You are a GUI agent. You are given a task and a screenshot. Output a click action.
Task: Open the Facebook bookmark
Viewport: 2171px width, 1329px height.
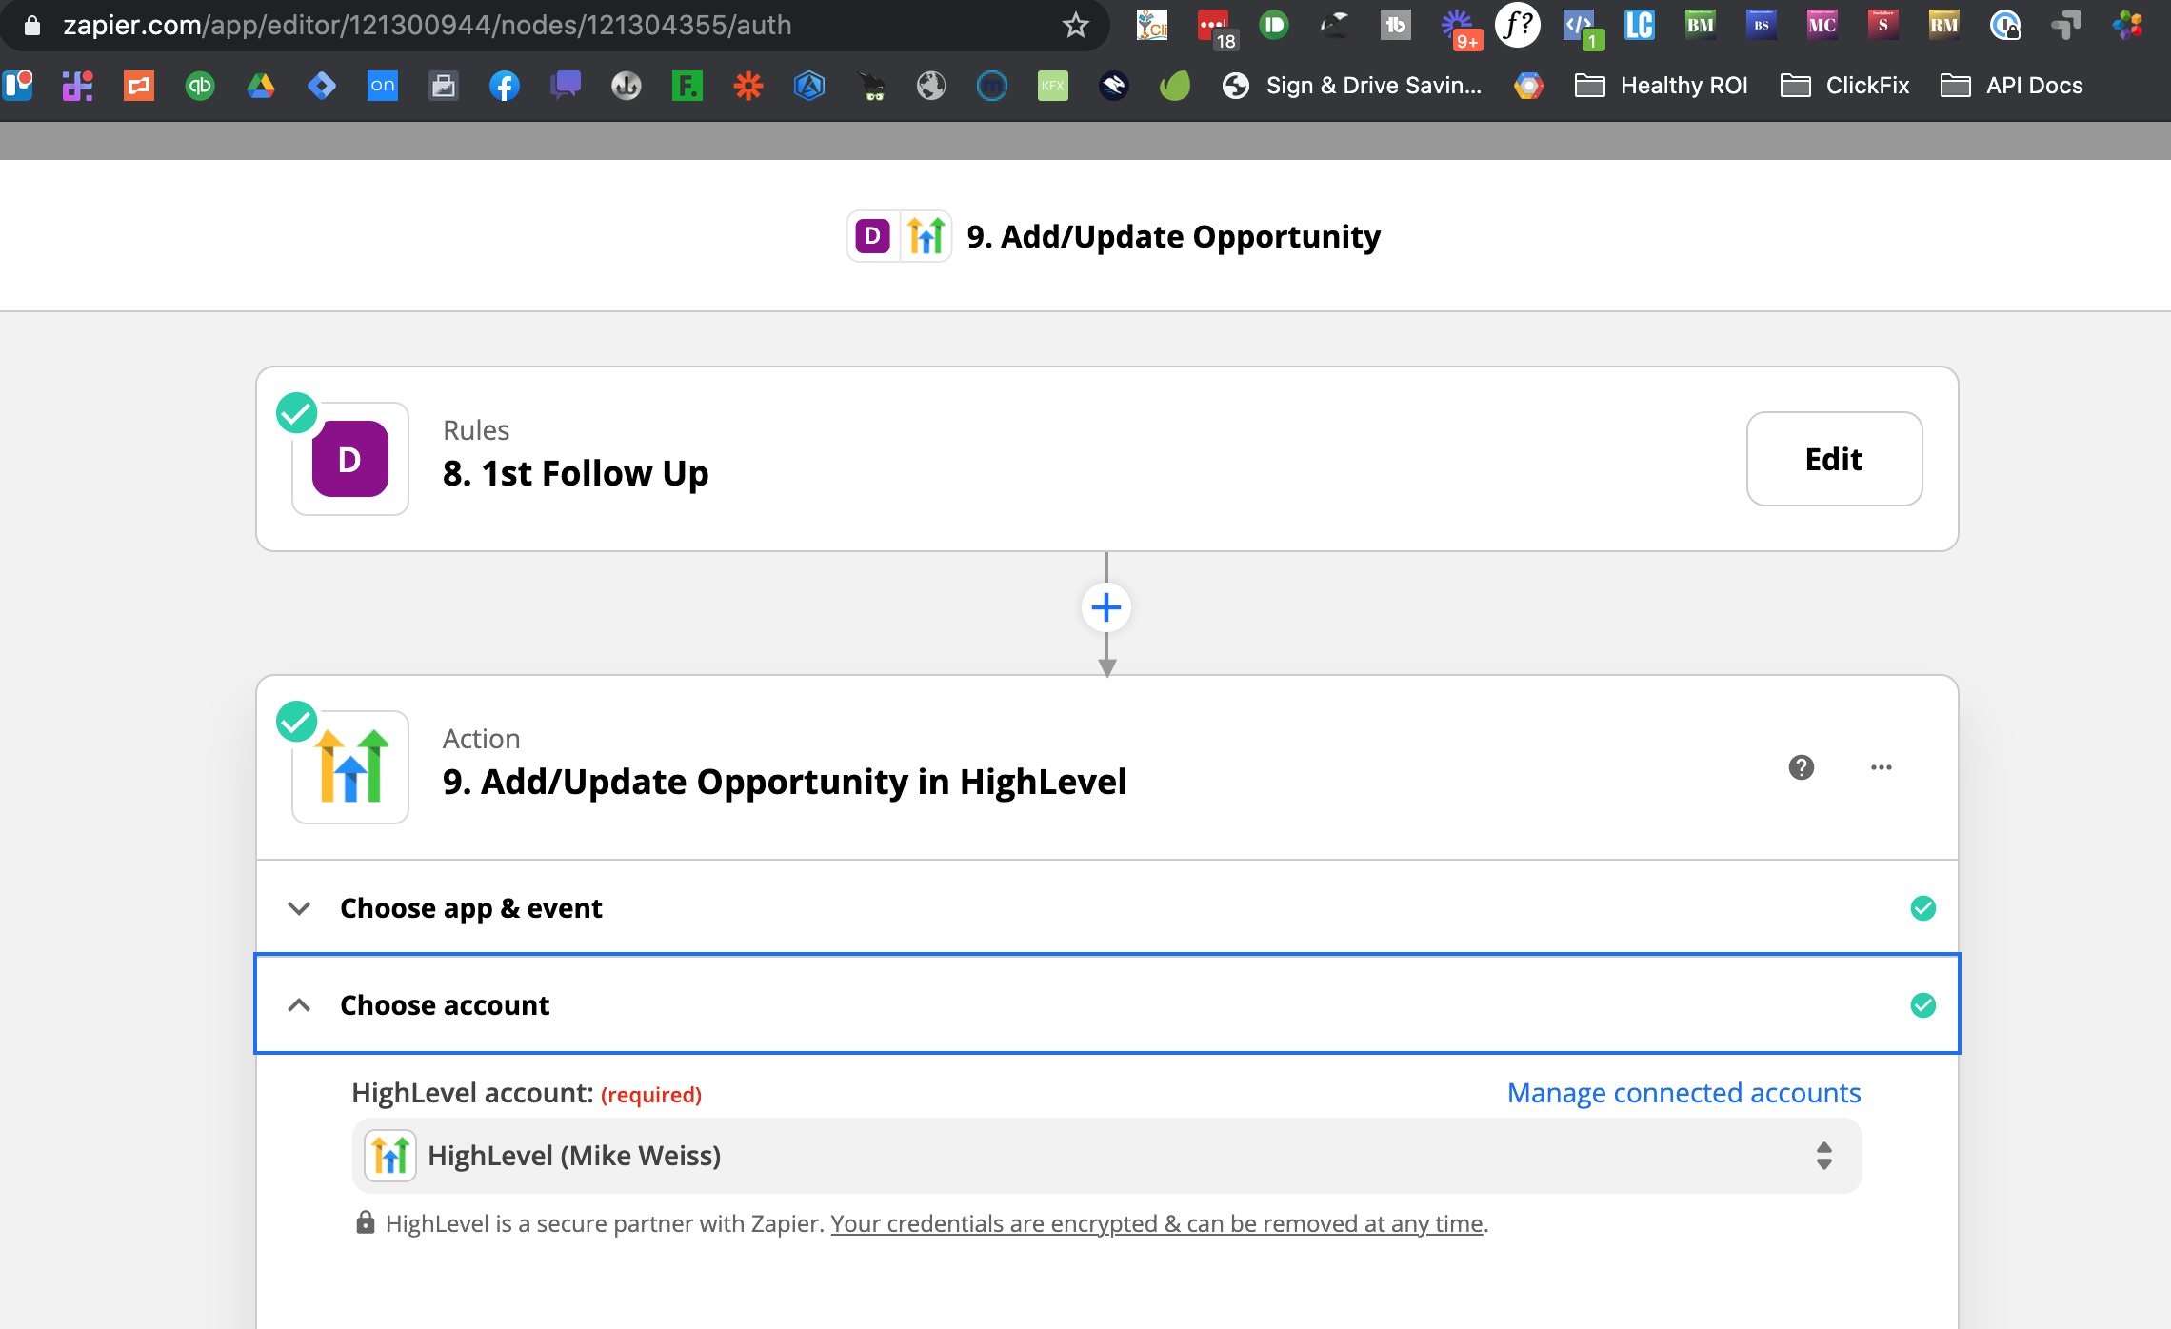tap(505, 87)
